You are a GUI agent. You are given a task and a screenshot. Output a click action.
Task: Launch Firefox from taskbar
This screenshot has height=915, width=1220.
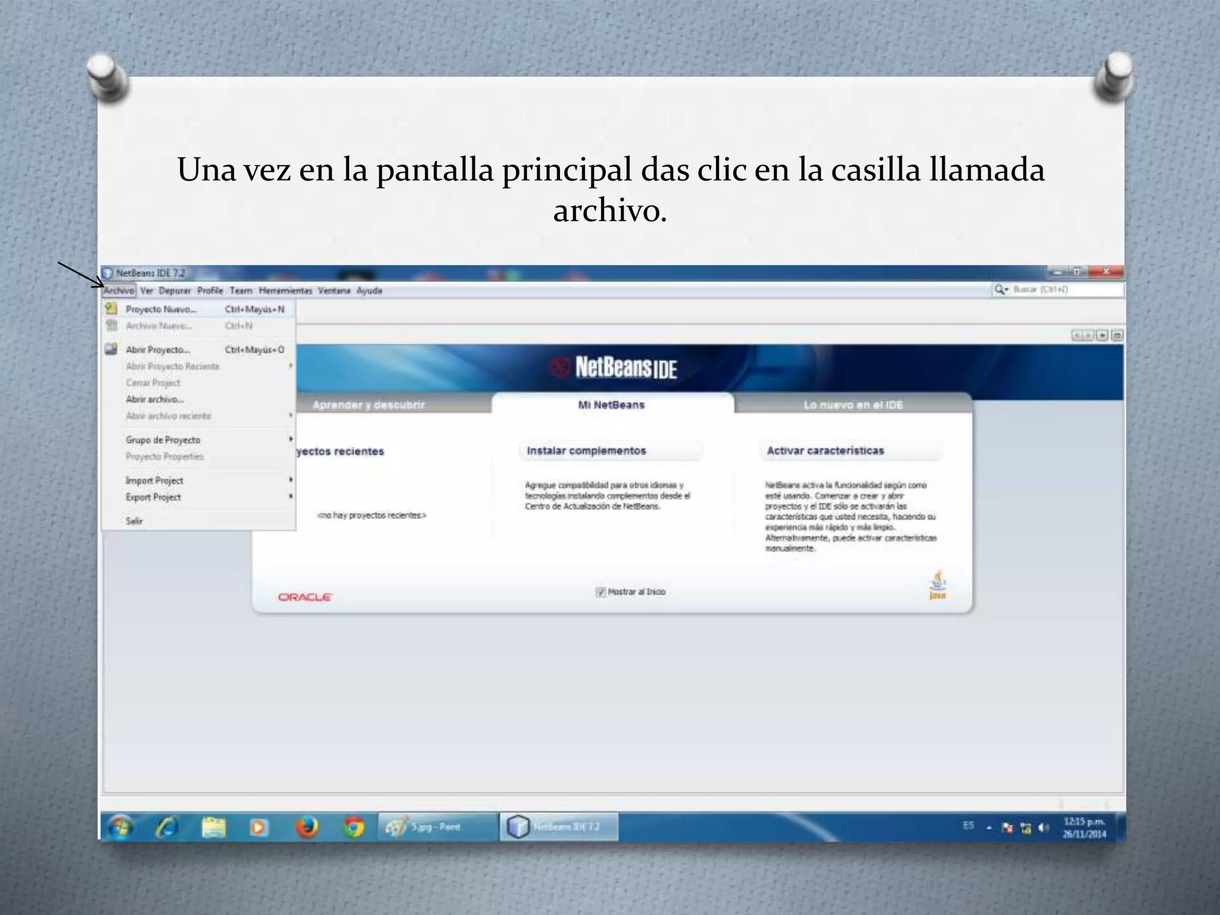307,827
